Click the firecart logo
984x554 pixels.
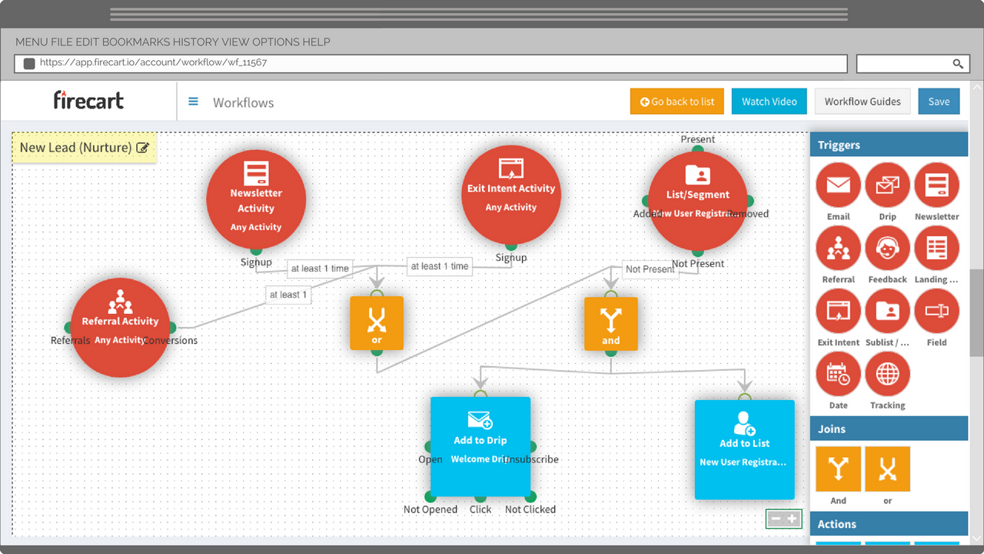click(88, 100)
